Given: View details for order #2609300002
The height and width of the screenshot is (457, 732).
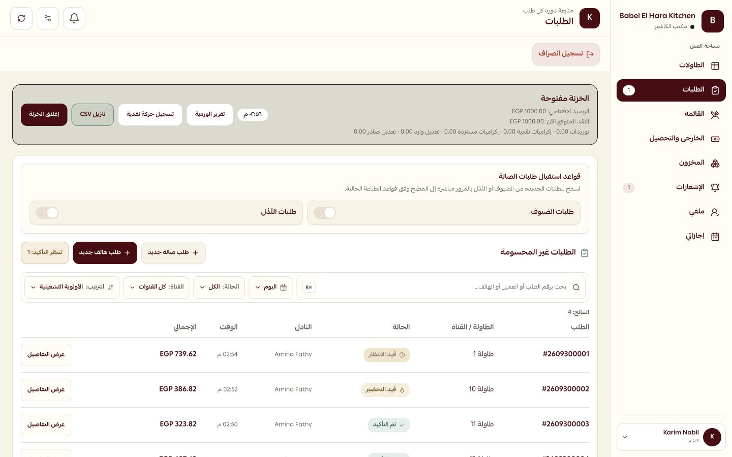Looking at the screenshot, I should [x=46, y=390].
